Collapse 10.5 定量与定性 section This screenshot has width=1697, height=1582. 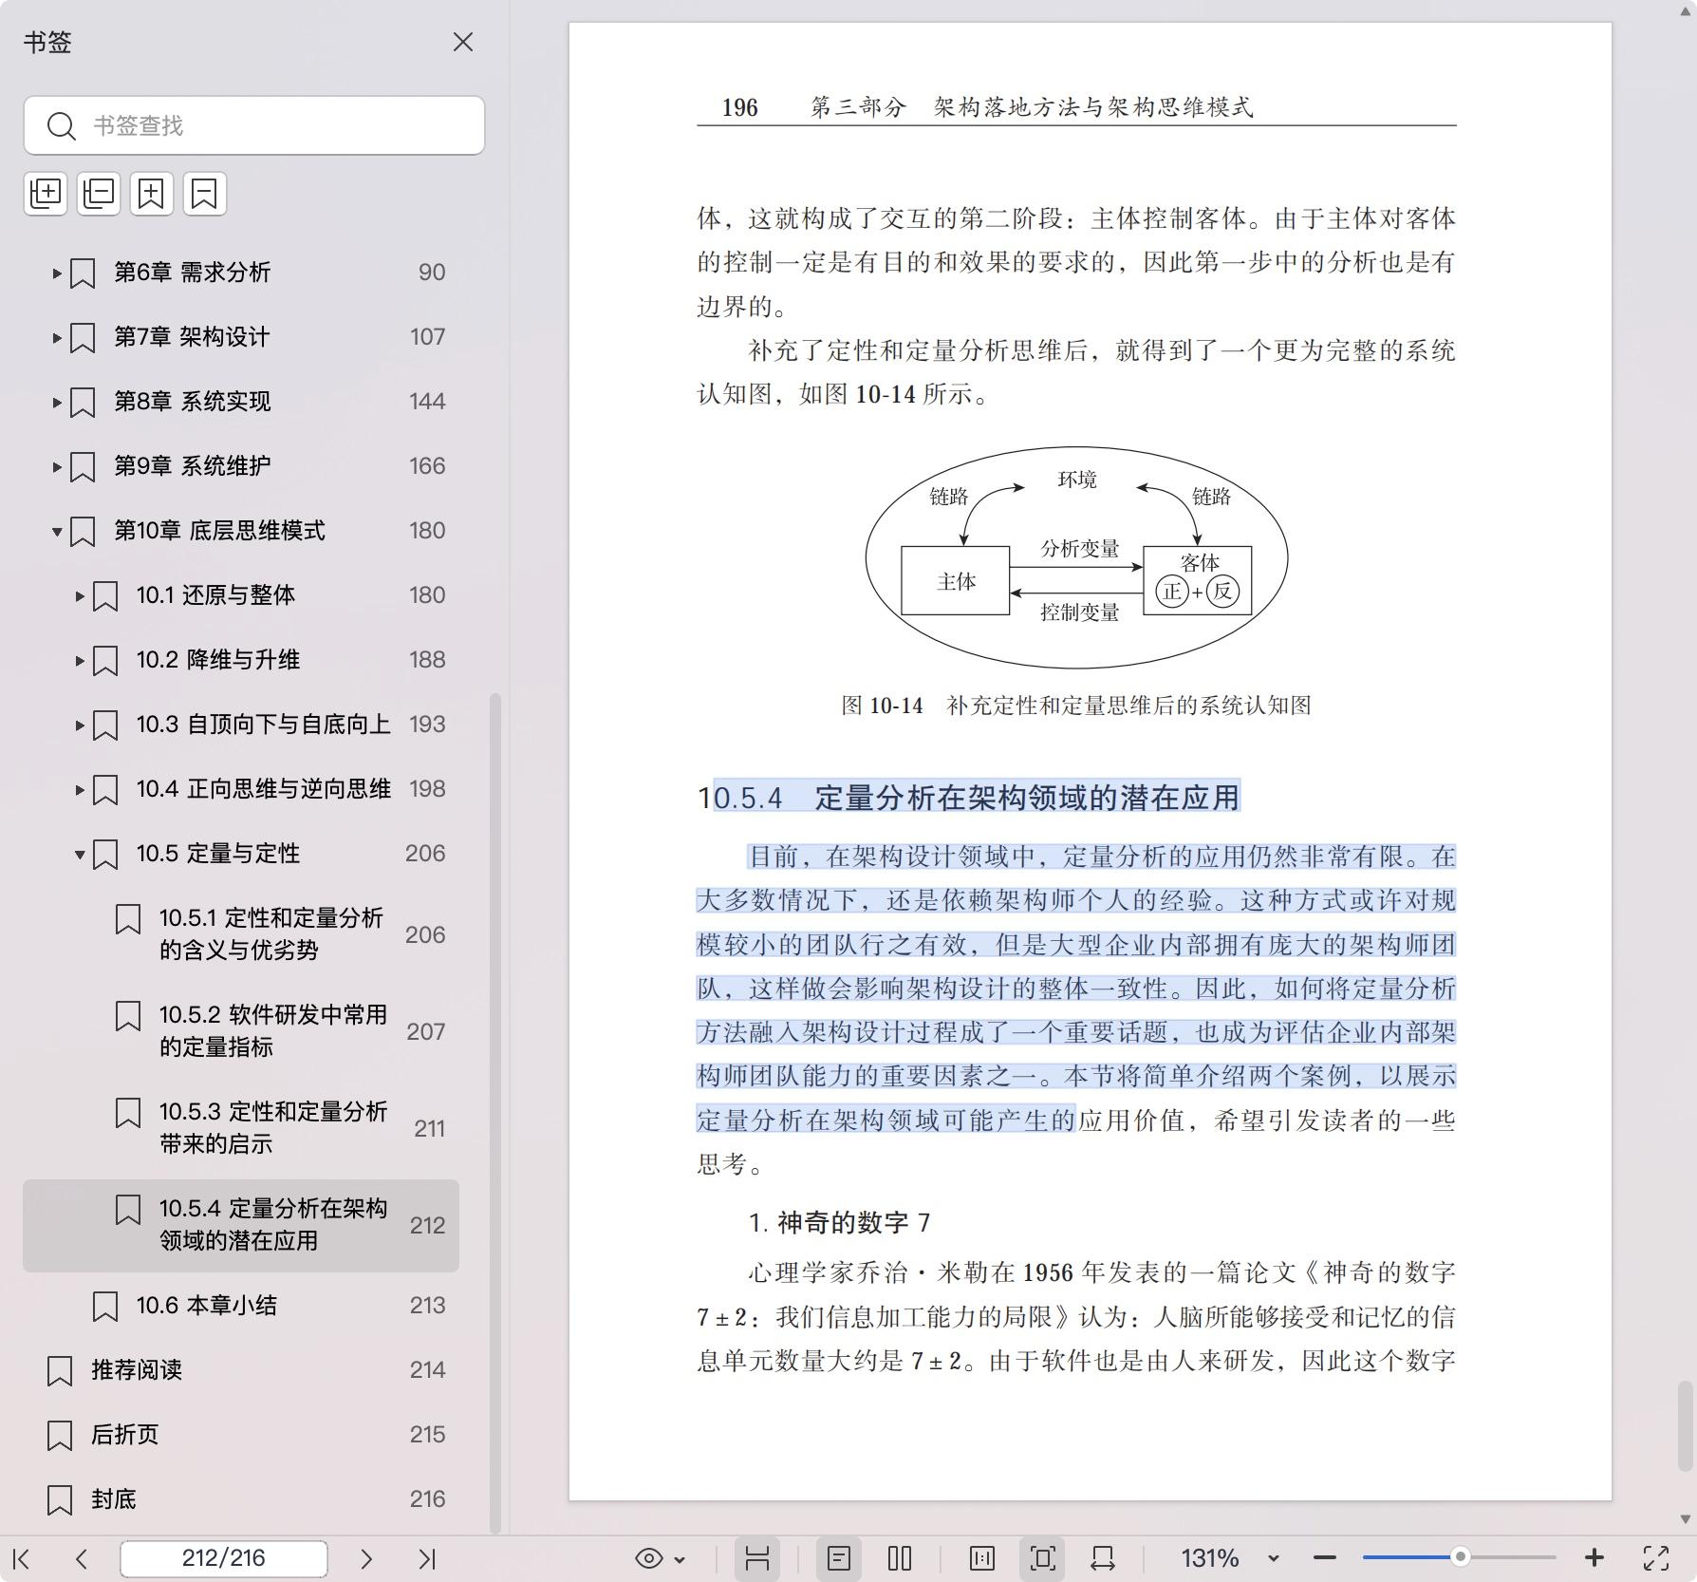click(x=80, y=855)
